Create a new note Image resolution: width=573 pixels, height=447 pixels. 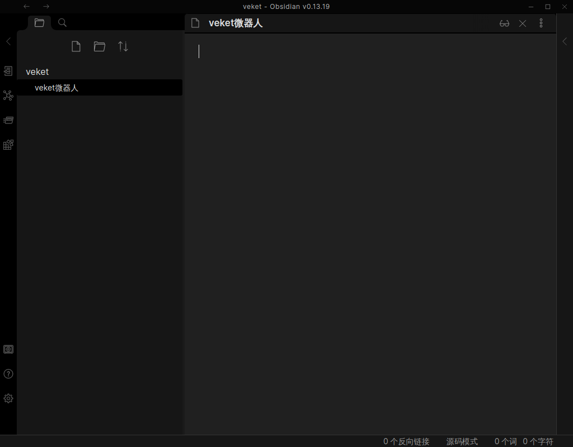coord(76,46)
